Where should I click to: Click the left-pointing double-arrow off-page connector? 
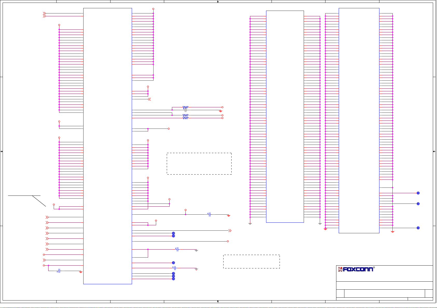[149, 99]
